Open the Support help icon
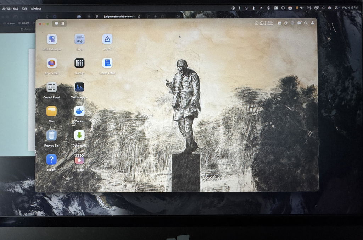The image size is (363, 240). [52, 159]
